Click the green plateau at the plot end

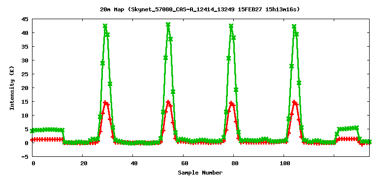pyautogui.click(x=347, y=128)
